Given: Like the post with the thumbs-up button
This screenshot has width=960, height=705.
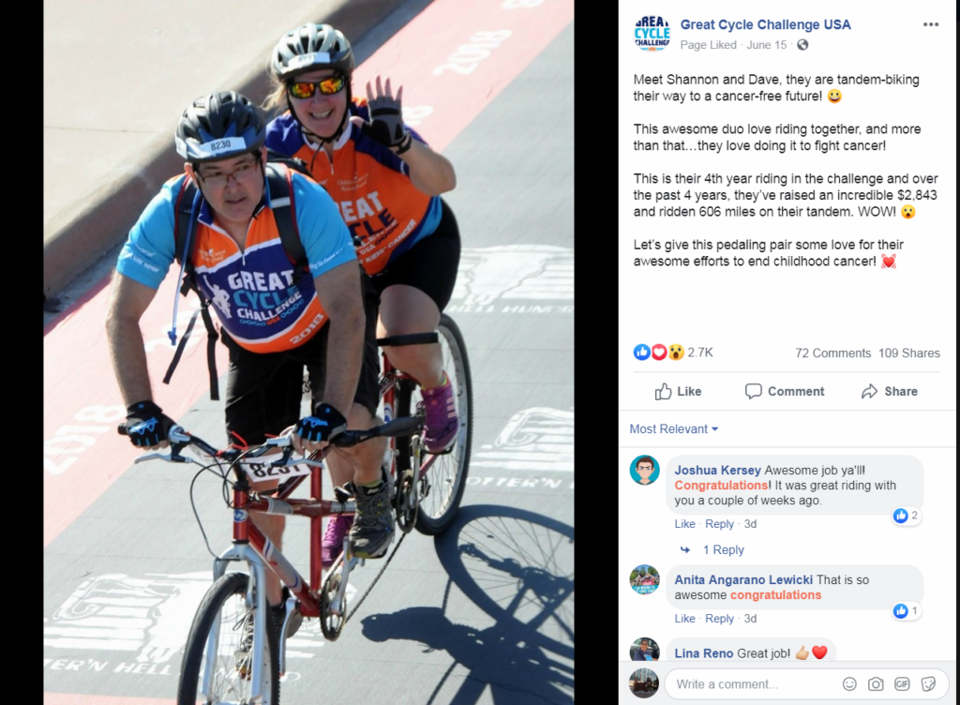Looking at the screenshot, I should pos(678,391).
